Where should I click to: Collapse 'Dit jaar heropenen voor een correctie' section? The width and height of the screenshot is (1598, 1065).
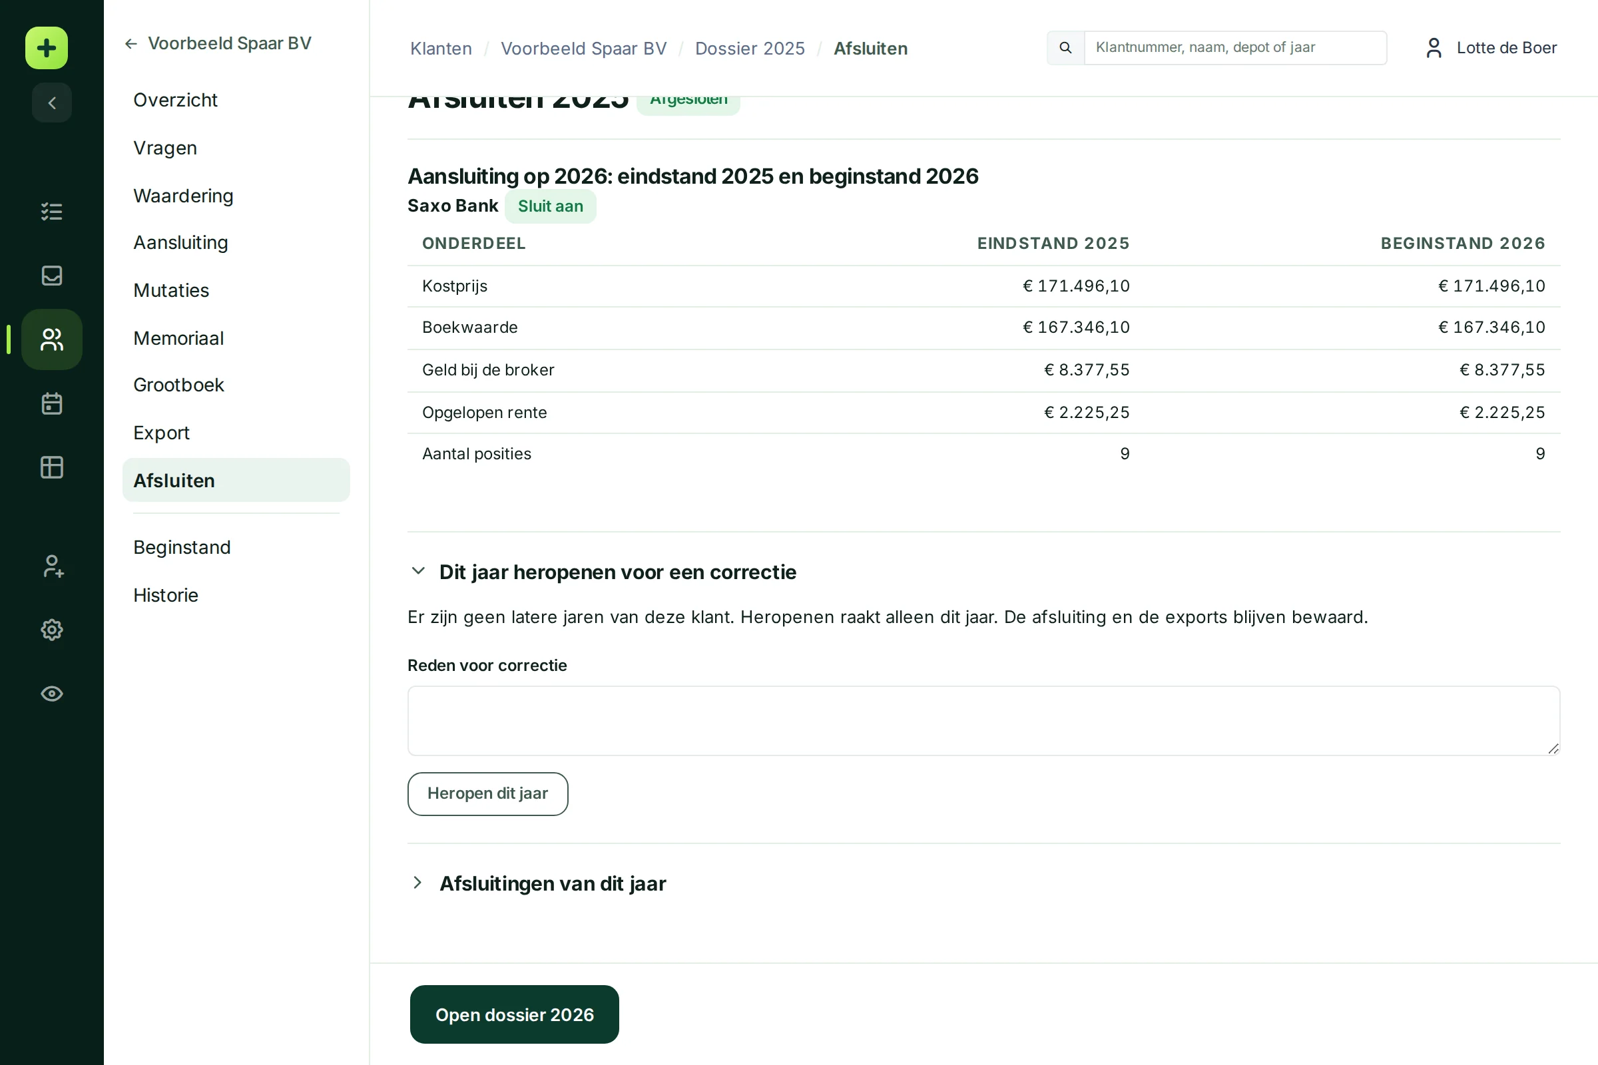419,571
